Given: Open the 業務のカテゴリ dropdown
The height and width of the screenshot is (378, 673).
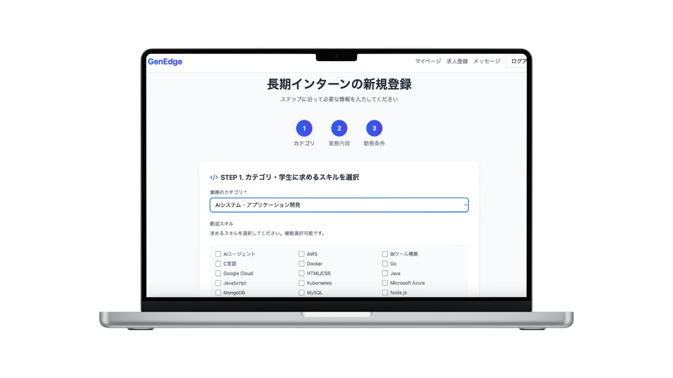Looking at the screenshot, I should click(x=339, y=205).
